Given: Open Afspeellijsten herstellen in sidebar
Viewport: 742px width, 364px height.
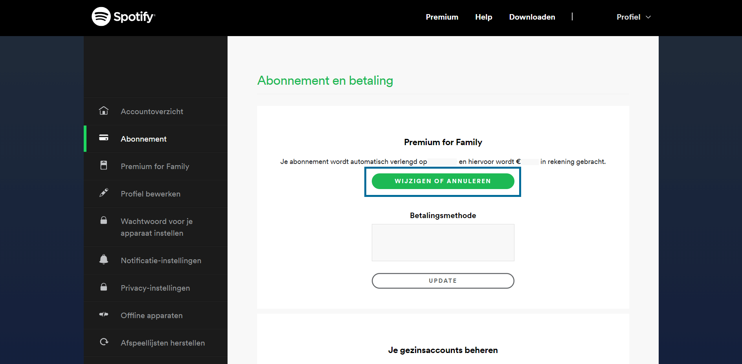Looking at the screenshot, I should pyautogui.click(x=156, y=343).
